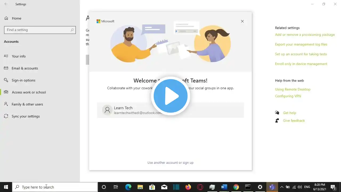The height and width of the screenshot is (192, 341).
Task: Open the command prompt taskbar icon
Action: coord(248,187)
